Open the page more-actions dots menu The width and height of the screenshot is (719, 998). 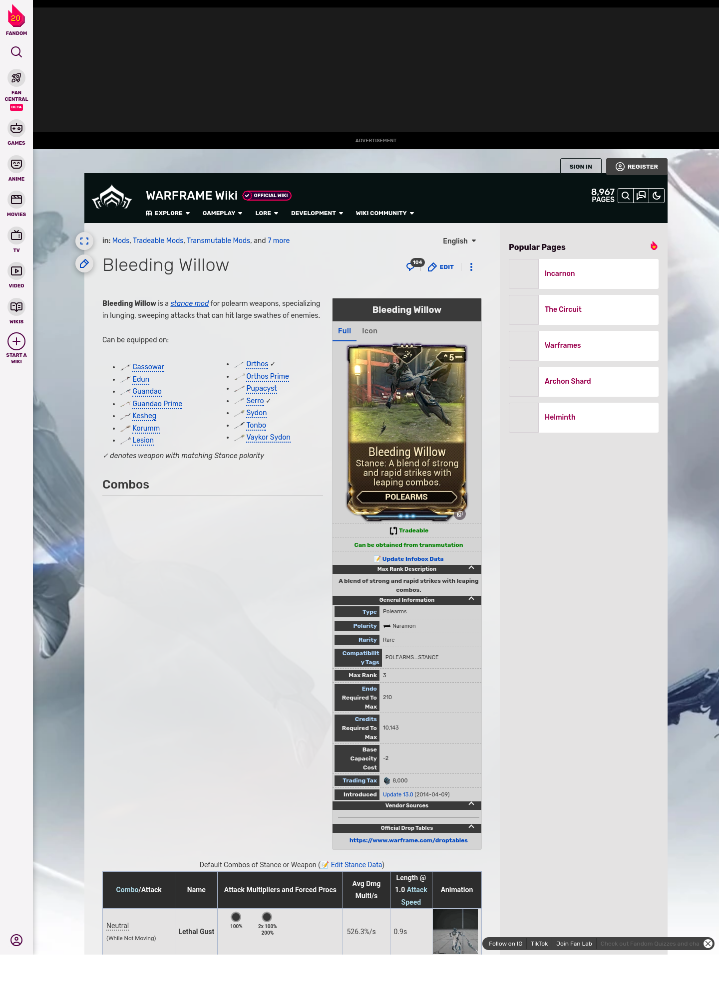[x=471, y=267]
